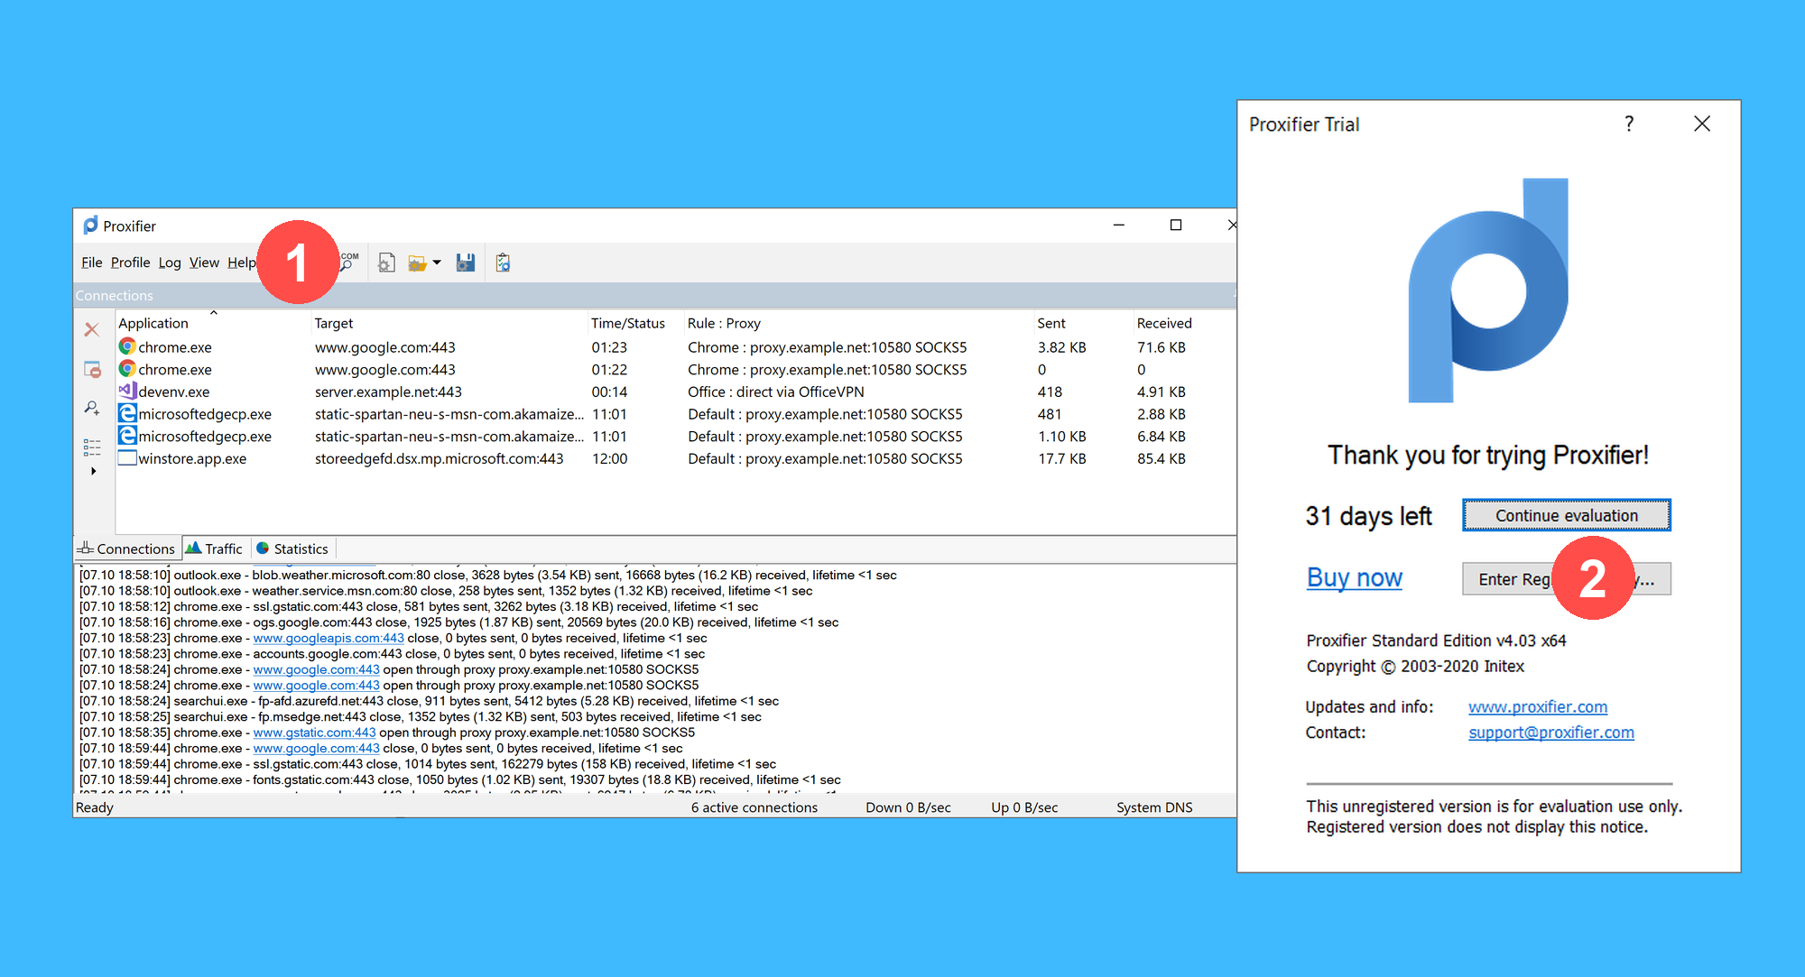This screenshot has width=1805, height=977.
Task: Click the support@proxifier.com contact link
Action: point(1550,733)
